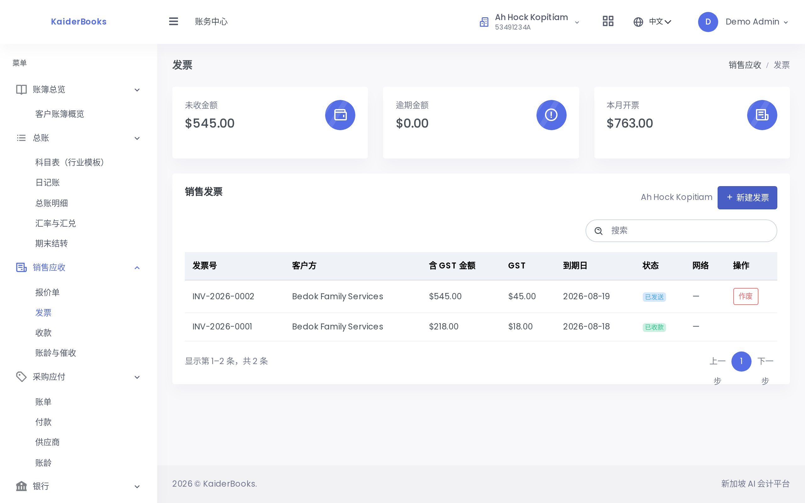Open 总账明细 menu item

[x=52, y=203]
